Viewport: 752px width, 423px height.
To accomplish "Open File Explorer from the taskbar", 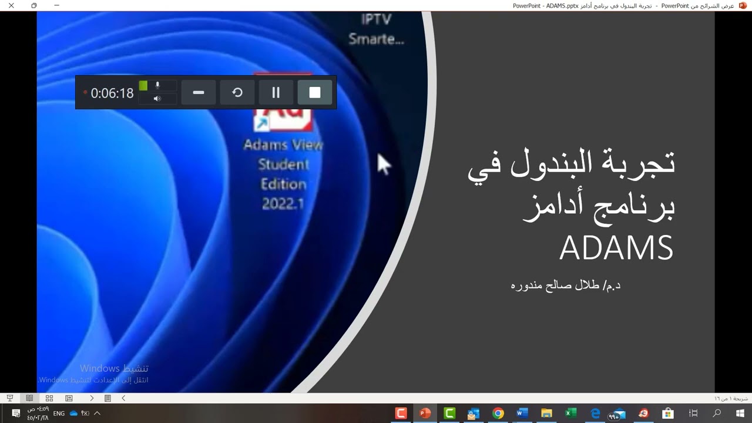I will (546, 414).
